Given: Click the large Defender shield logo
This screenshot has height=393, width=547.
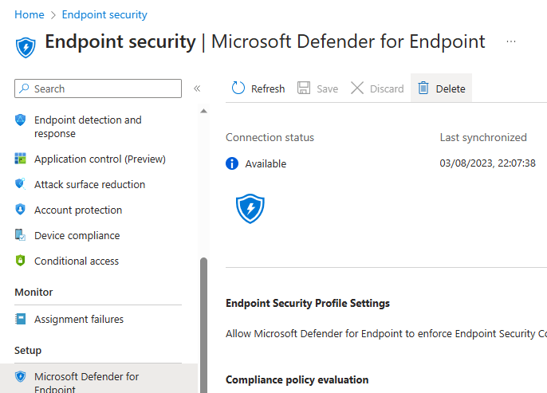Looking at the screenshot, I should pyautogui.click(x=250, y=208).
